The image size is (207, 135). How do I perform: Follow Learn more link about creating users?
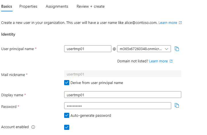click(168, 23)
